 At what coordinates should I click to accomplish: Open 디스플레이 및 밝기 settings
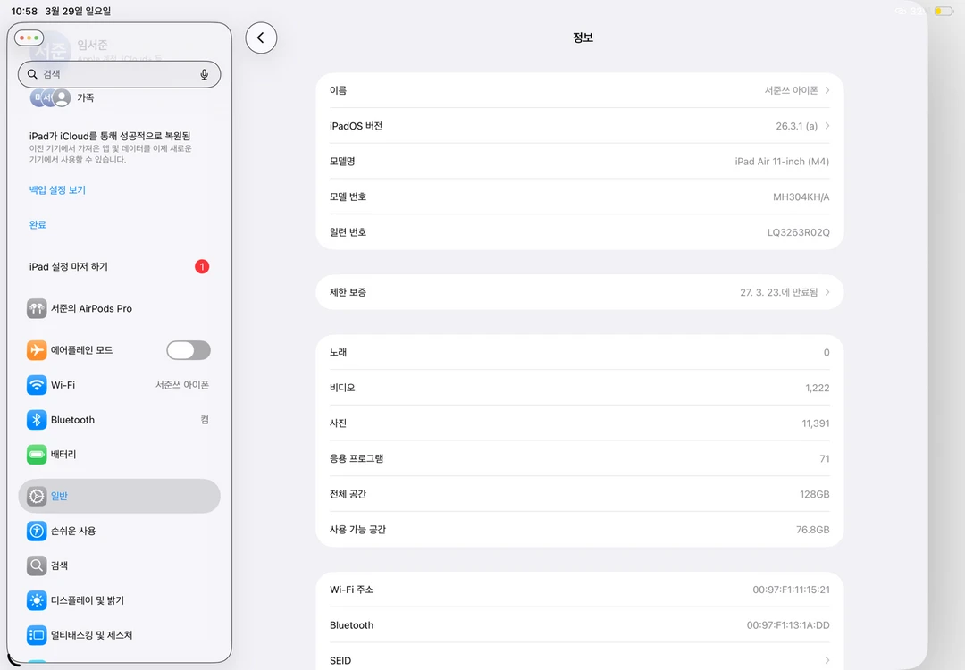(x=120, y=600)
